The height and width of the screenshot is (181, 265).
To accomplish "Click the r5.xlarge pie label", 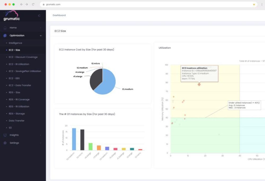I will coord(78,77).
